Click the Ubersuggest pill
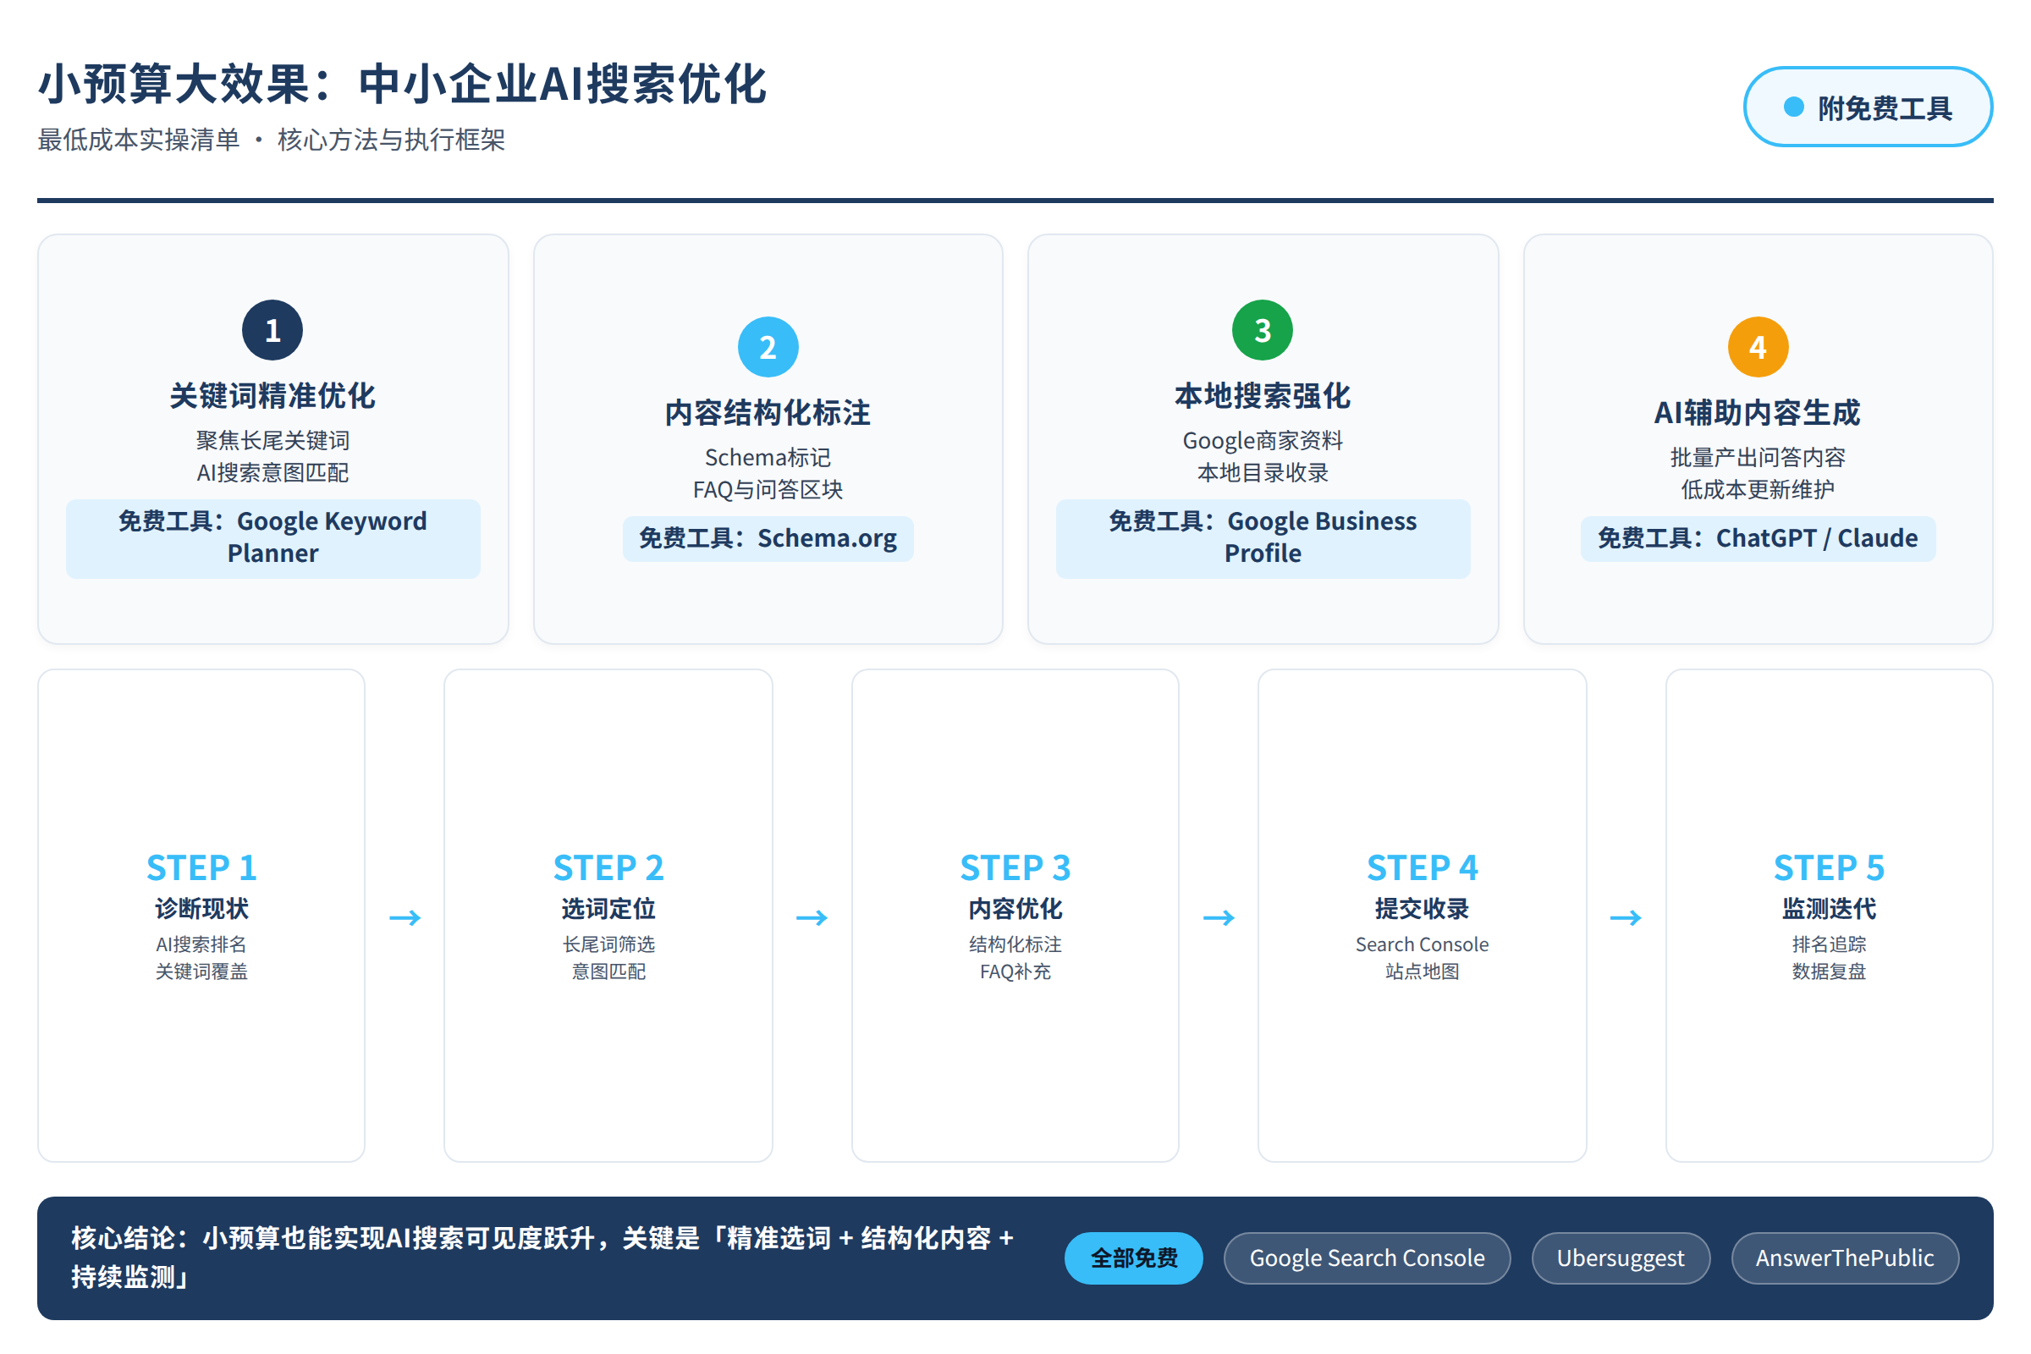The image size is (2031, 1354). click(x=1621, y=1258)
